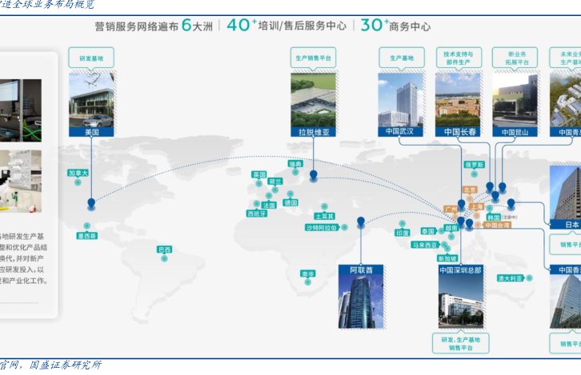Click the 印度 country label

(402, 233)
